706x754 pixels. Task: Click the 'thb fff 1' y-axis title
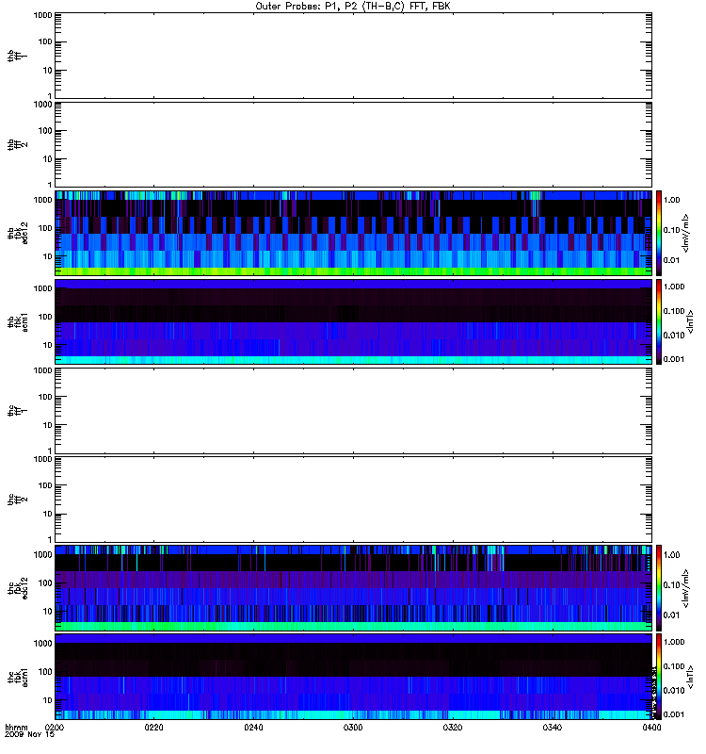tap(17, 56)
